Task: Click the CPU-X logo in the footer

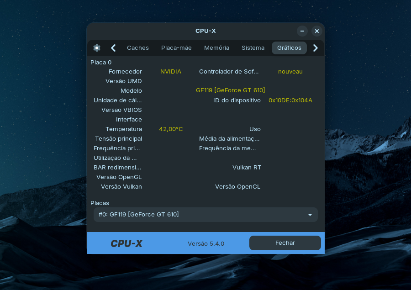Action: click(x=126, y=243)
